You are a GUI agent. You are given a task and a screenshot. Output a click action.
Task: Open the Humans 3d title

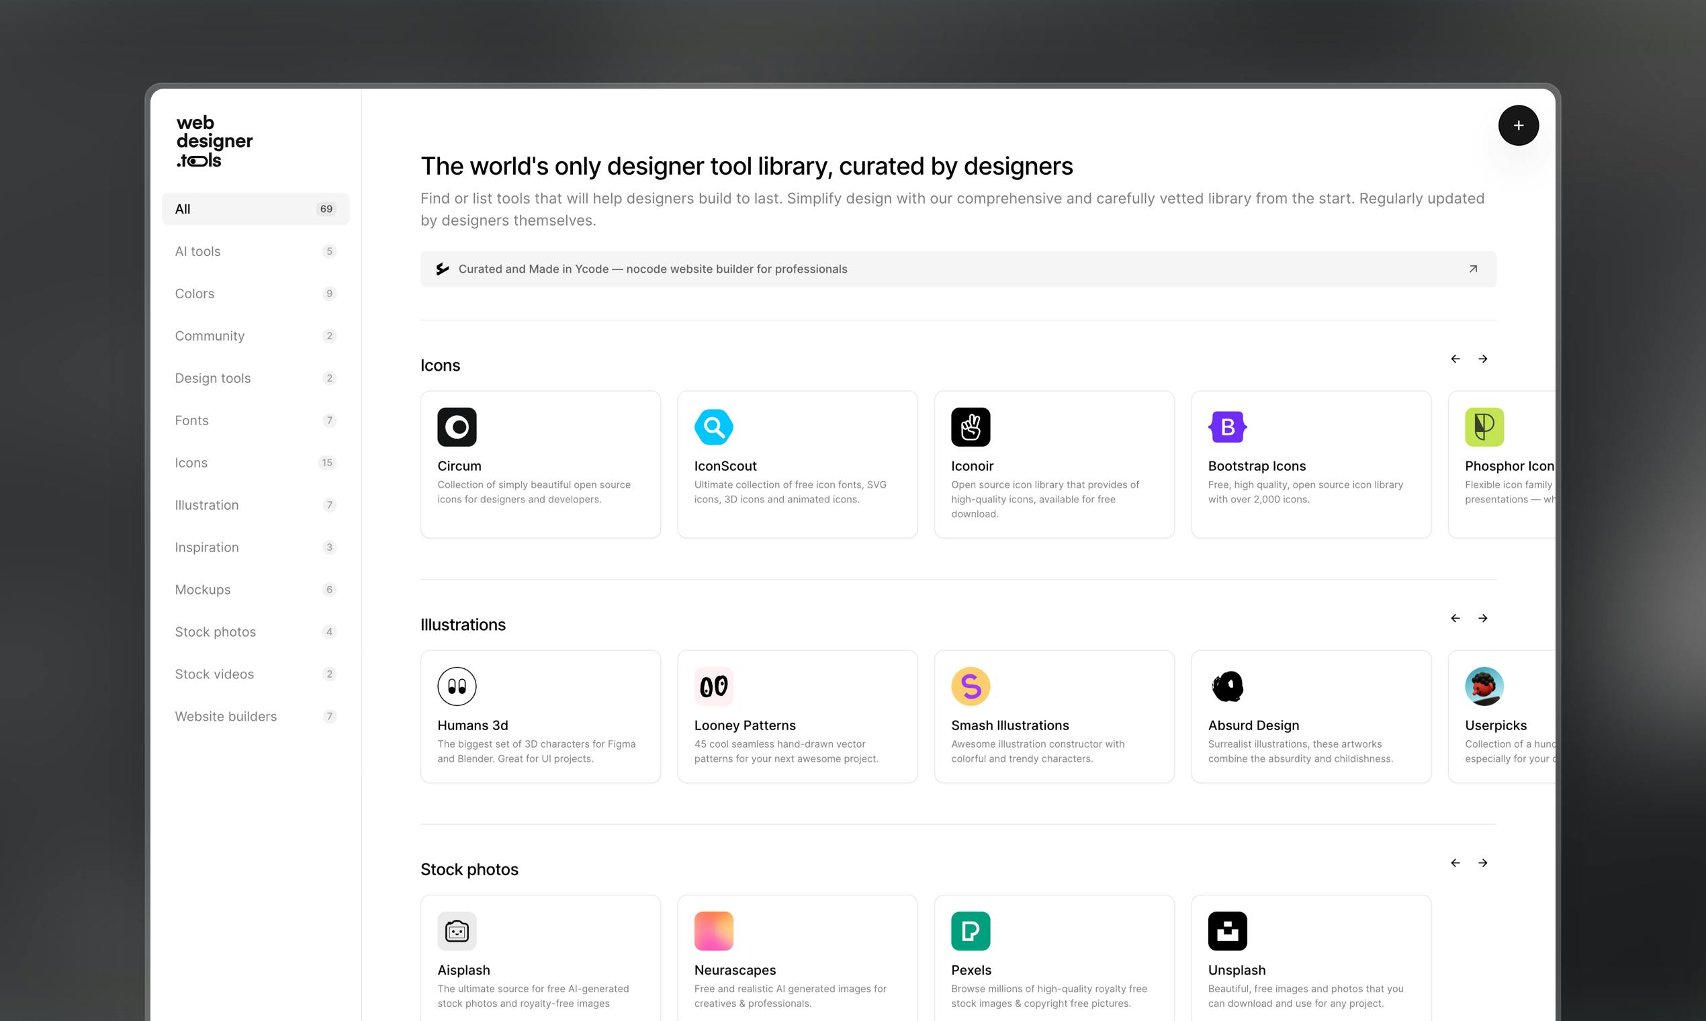coord(473,725)
